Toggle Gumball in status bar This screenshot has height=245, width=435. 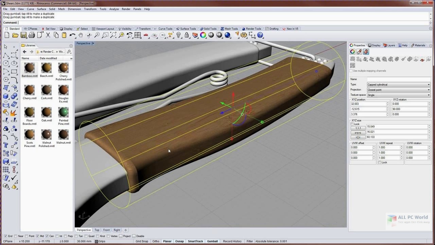coord(212,241)
